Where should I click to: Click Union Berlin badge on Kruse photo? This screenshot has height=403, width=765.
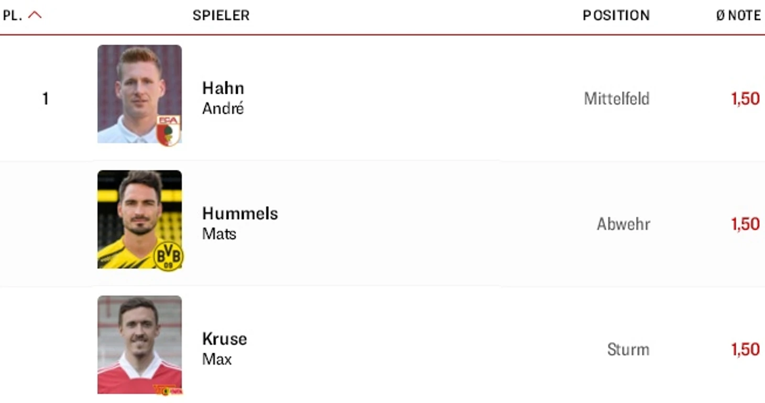pyautogui.click(x=168, y=390)
